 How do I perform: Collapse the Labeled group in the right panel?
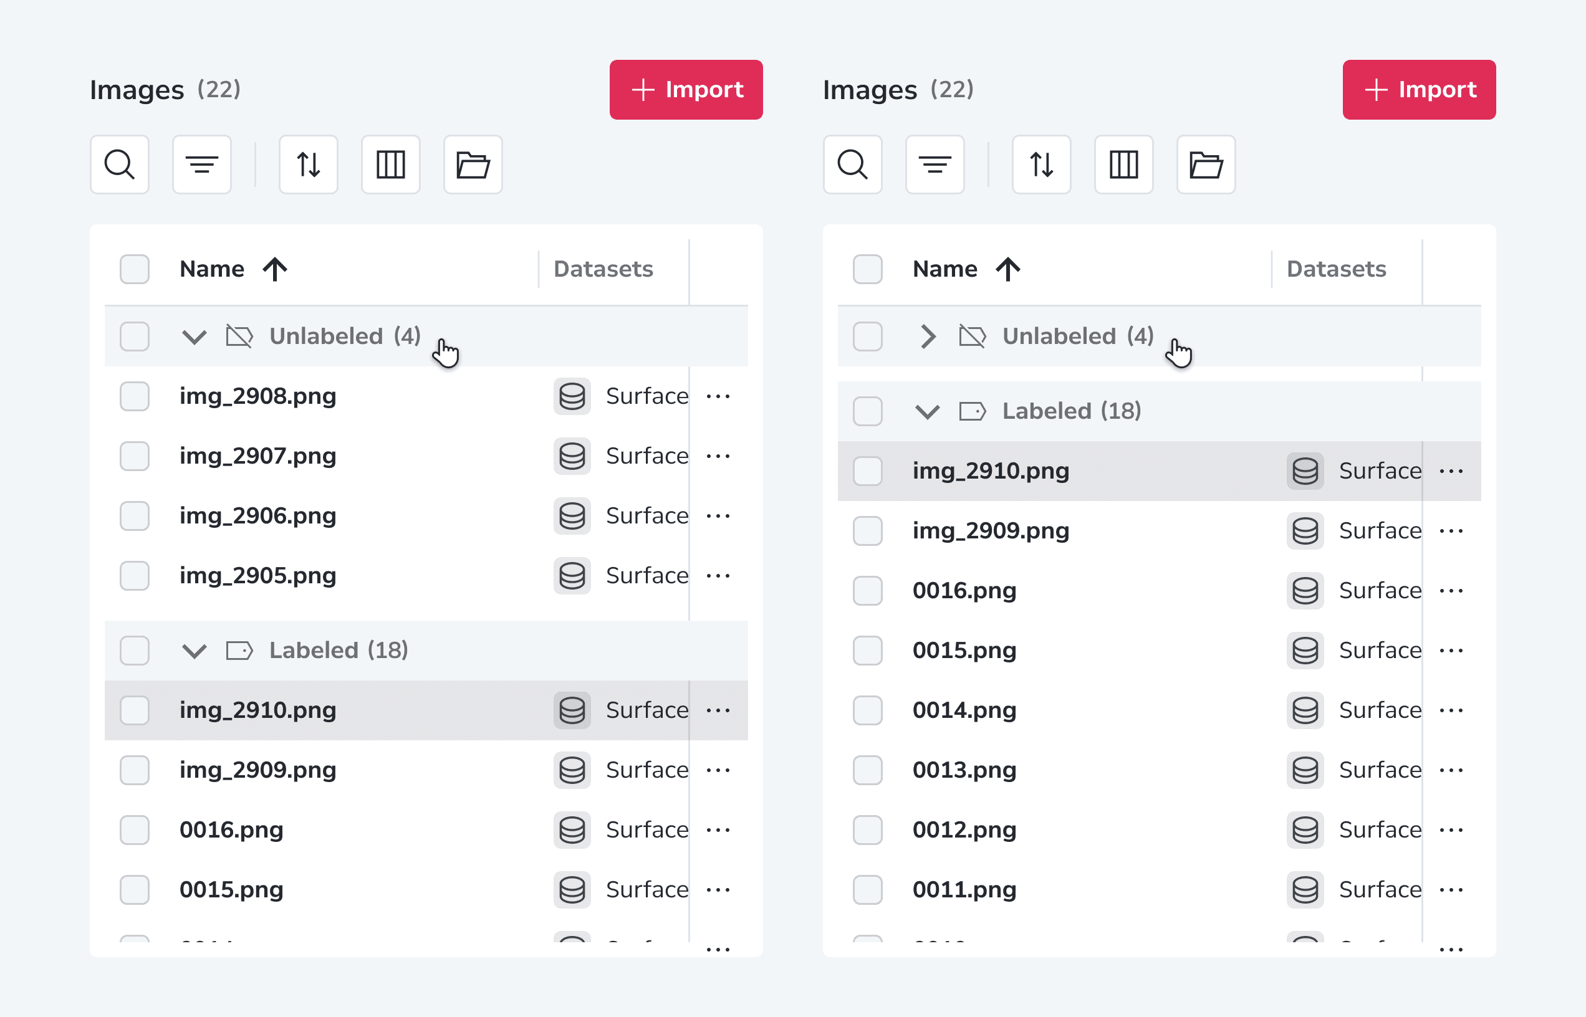[x=928, y=412]
